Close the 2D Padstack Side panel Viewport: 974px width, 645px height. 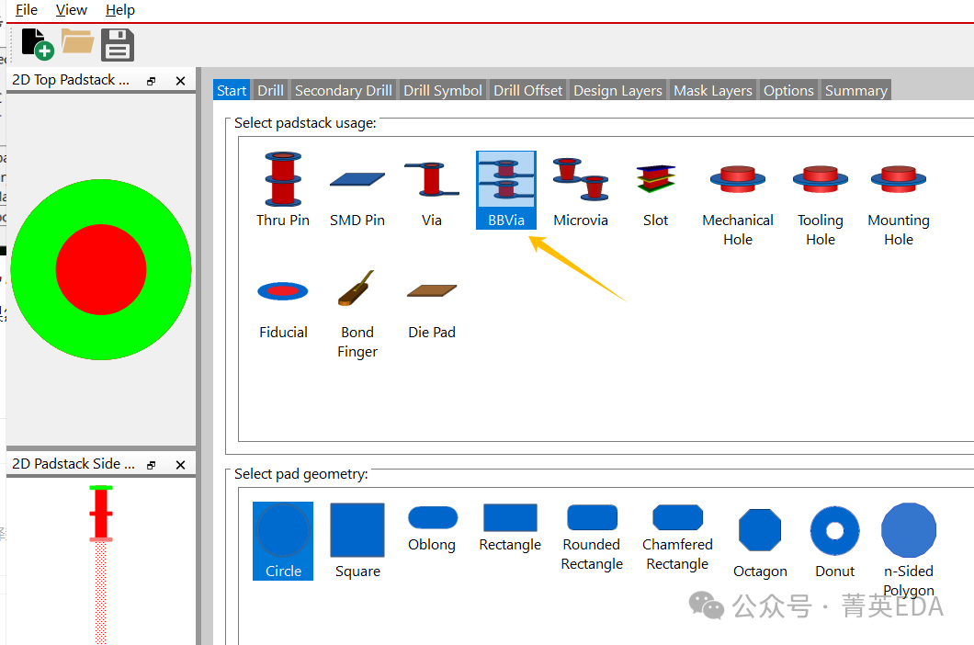[x=181, y=465]
